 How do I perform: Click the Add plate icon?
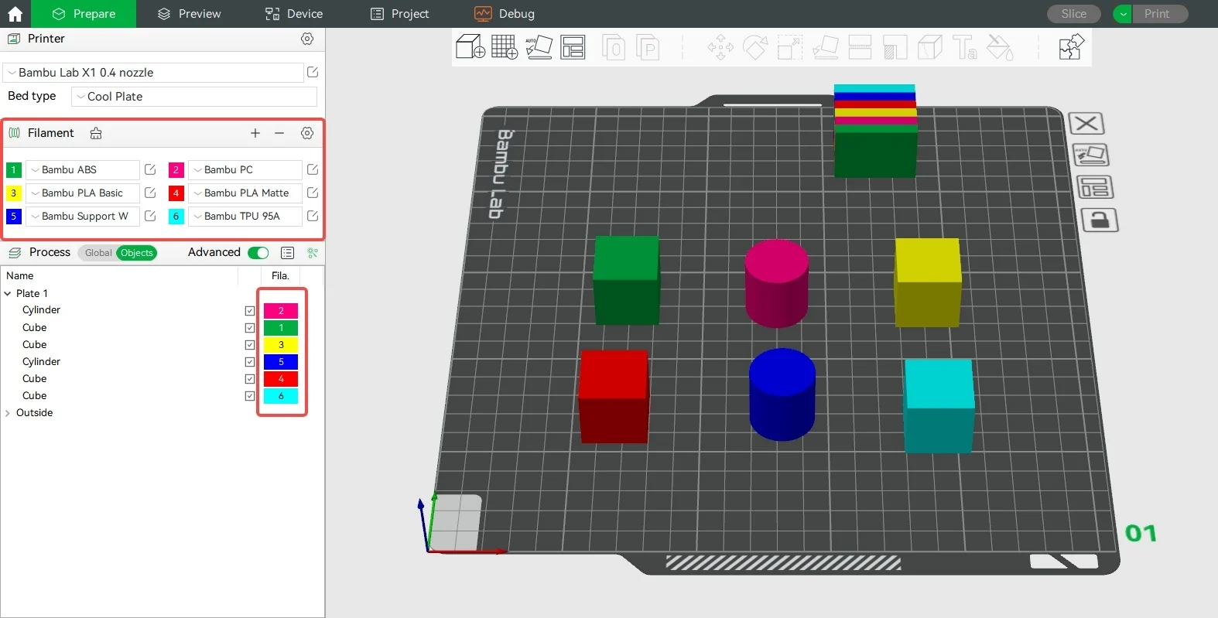pyautogui.click(x=505, y=47)
